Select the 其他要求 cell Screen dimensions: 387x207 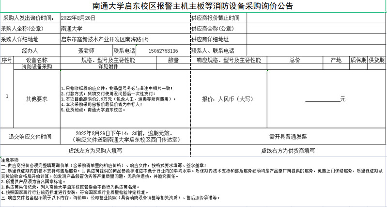coord(37,99)
